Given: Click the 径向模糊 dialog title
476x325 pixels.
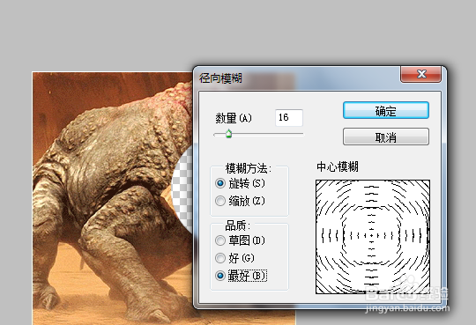Looking at the screenshot, I should click(x=220, y=78).
